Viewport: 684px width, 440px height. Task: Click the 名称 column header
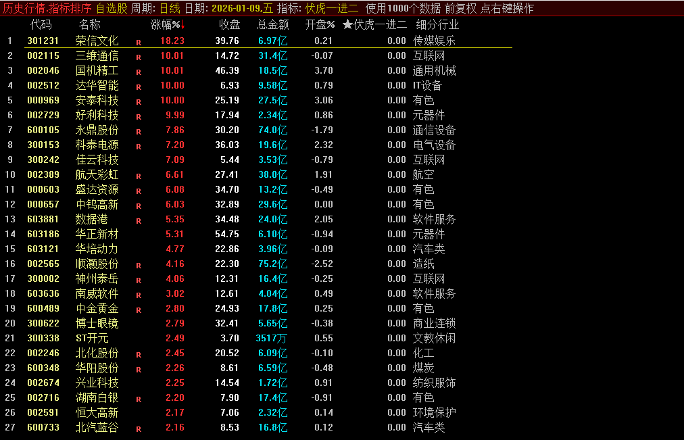89,25
